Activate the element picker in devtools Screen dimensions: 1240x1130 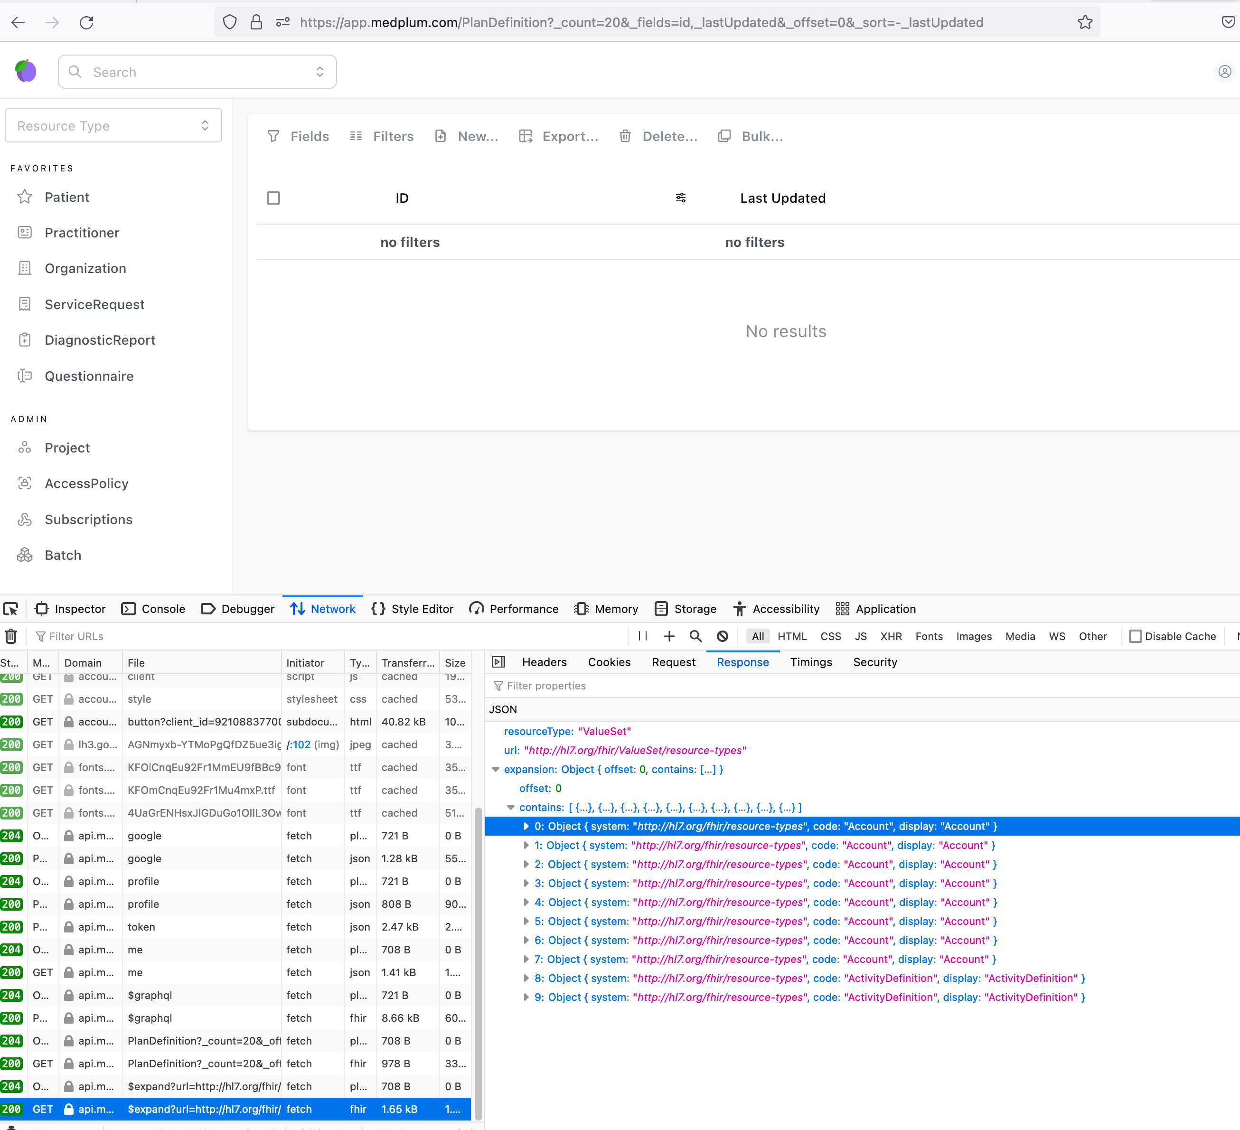[x=11, y=608]
